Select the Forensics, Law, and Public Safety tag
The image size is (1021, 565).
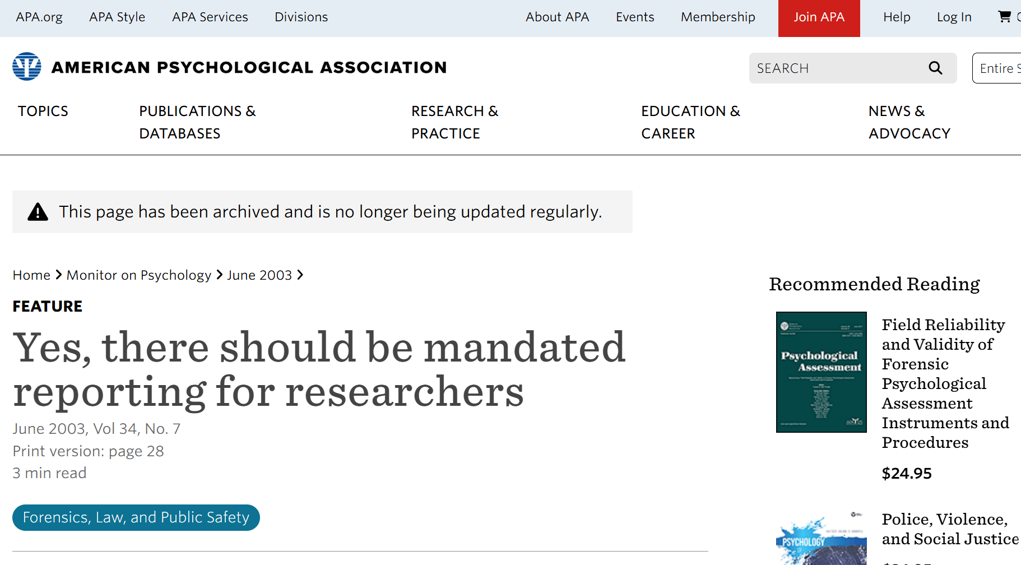click(136, 517)
